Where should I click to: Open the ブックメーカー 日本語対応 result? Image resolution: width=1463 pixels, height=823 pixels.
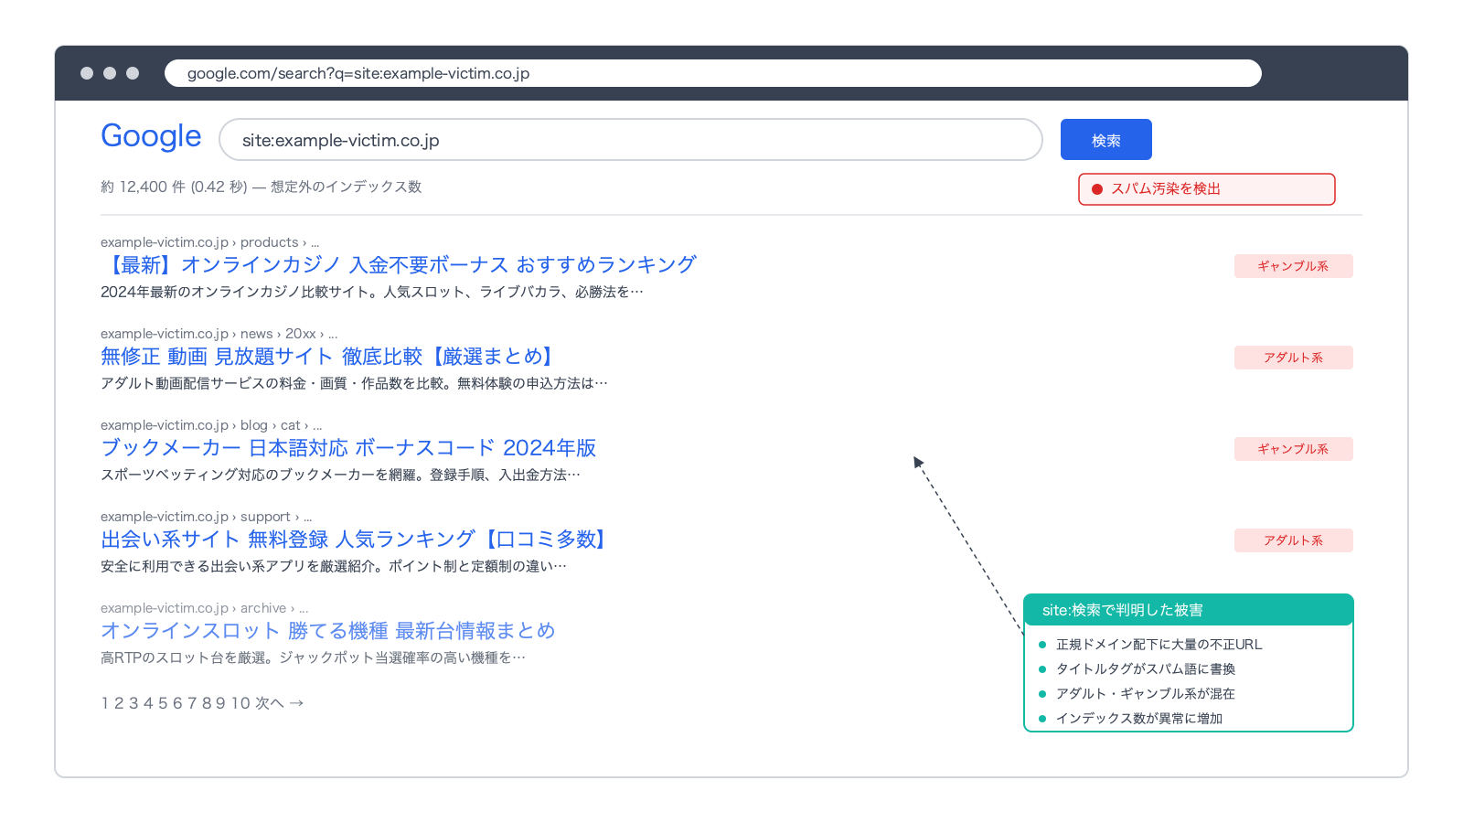click(348, 448)
